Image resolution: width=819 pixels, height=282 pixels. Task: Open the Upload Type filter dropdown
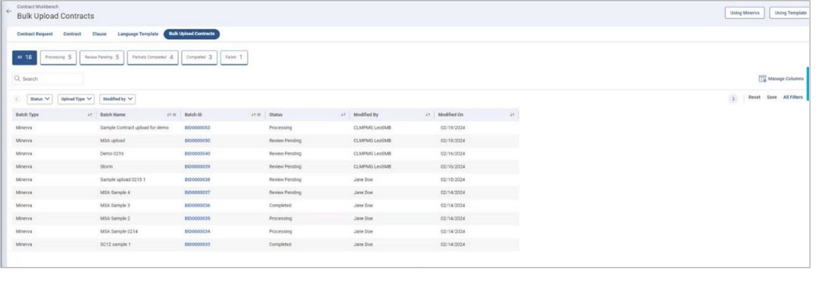click(76, 99)
